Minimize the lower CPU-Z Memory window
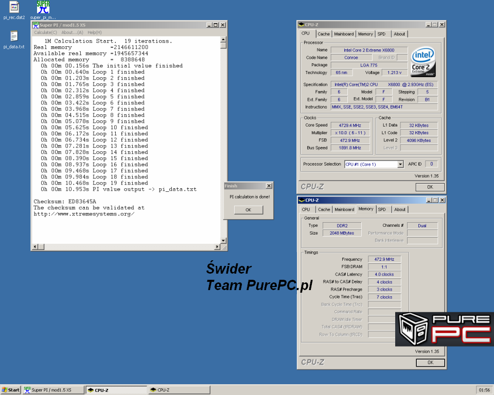The width and height of the screenshot is (494, 395). coord(429,200)
